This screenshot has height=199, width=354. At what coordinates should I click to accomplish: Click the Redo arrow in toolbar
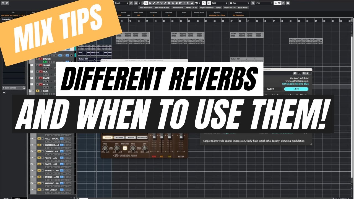click(7, 3)
